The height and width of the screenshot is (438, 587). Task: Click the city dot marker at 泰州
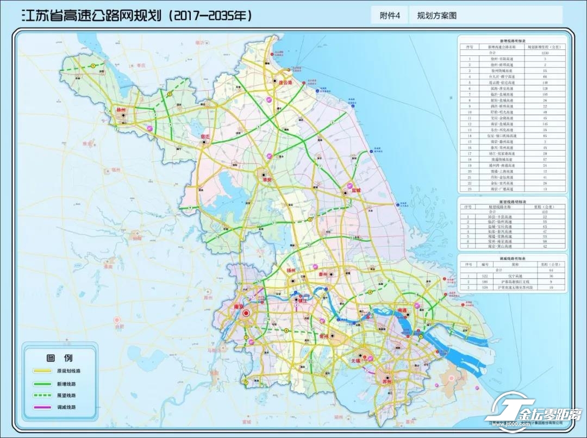click(x=331, y=274)
